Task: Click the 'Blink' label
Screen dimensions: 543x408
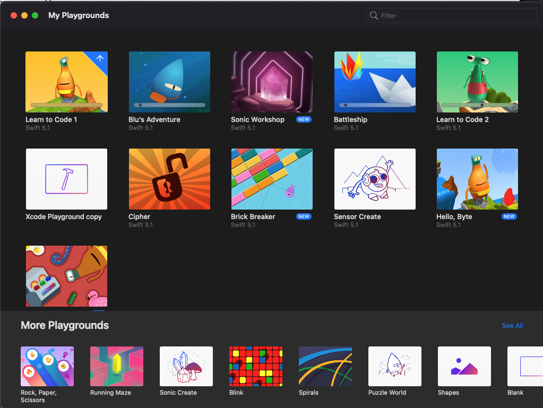Action: point(236,393)
